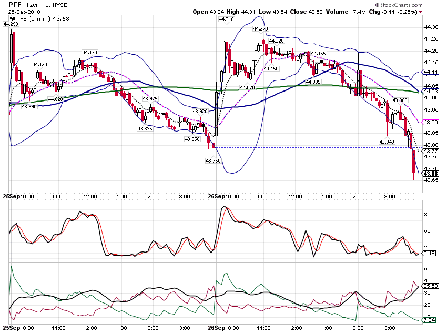This screenshot has width=447, height=333.
Task: Click the 44.020 price annotation
Action: coord(55,99)
